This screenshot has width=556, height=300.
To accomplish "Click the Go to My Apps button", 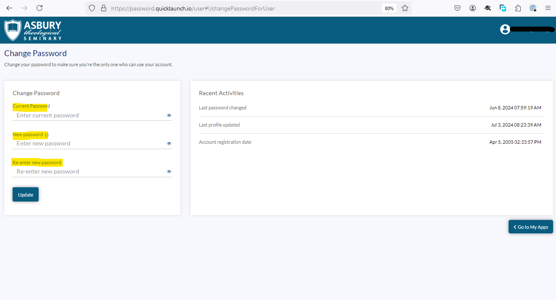I will (530, 227).
